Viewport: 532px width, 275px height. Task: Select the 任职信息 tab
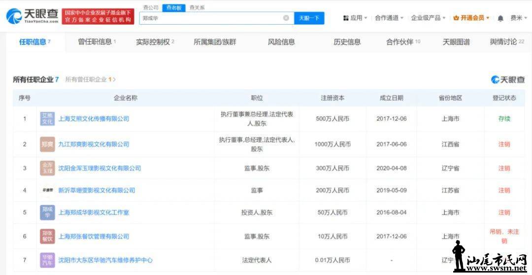pos(34,42)
